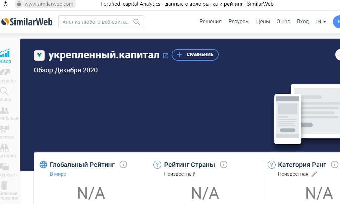Click the укрепленный.капитал site title
The image size is (340, 204).
click(x=104, y=55)
